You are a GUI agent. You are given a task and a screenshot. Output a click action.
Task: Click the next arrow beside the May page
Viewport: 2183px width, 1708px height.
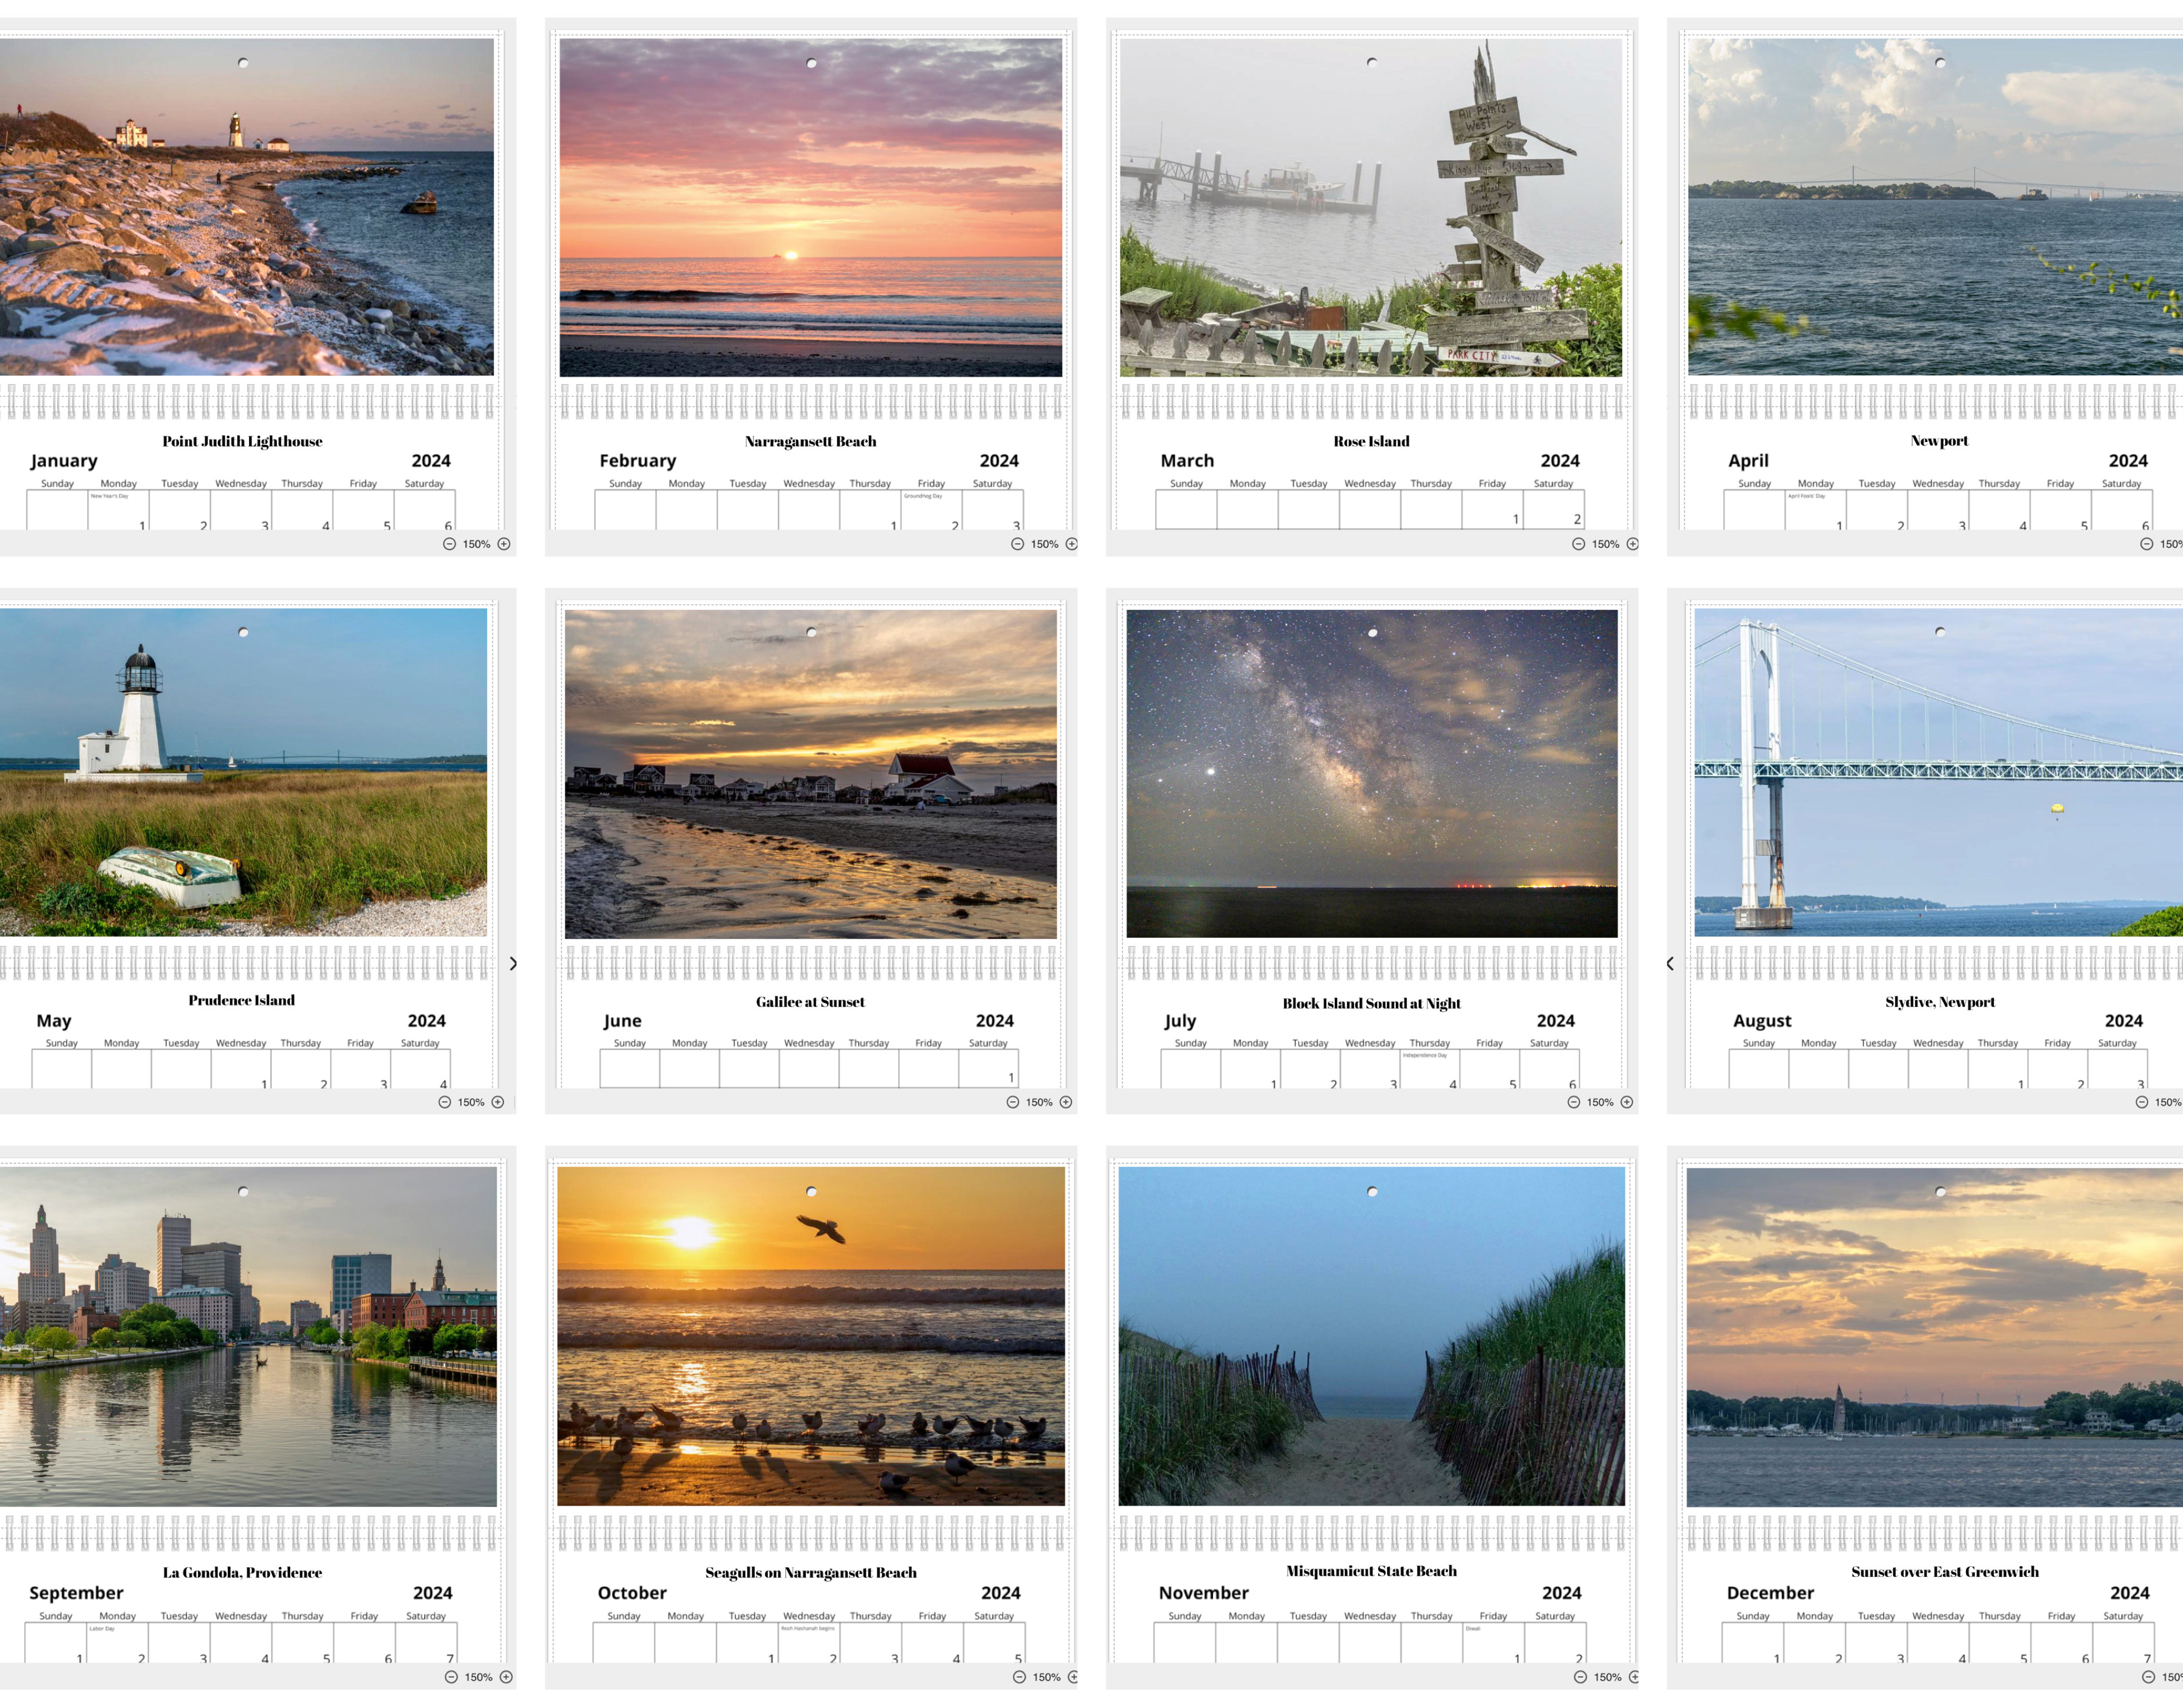pyautogui.click(x=513, y=964)
